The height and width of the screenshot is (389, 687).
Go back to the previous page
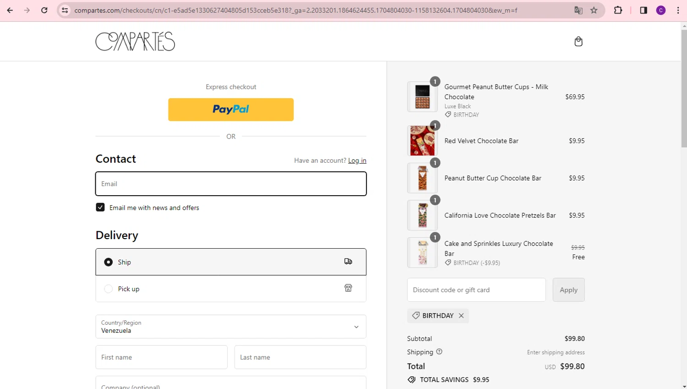pos(10,10)
